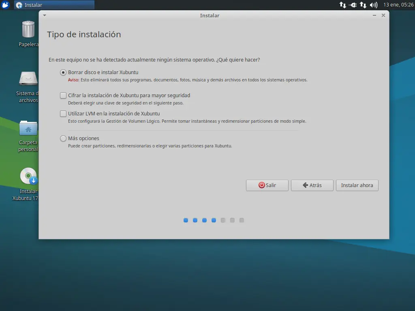Select Borrar disco e instalar Xubuntu
415x311 pixels.
pyautogui.click(x=63, y=72)
